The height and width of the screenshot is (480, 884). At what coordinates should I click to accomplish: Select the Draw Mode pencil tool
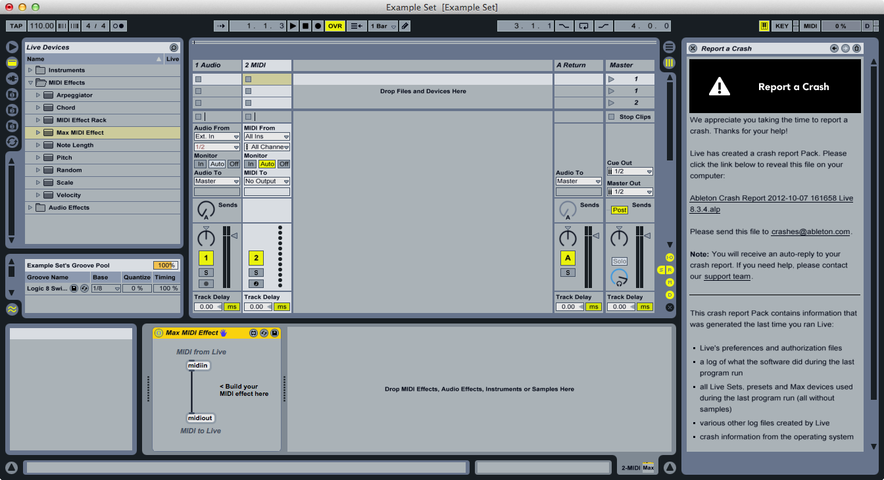tap(404, 26)
